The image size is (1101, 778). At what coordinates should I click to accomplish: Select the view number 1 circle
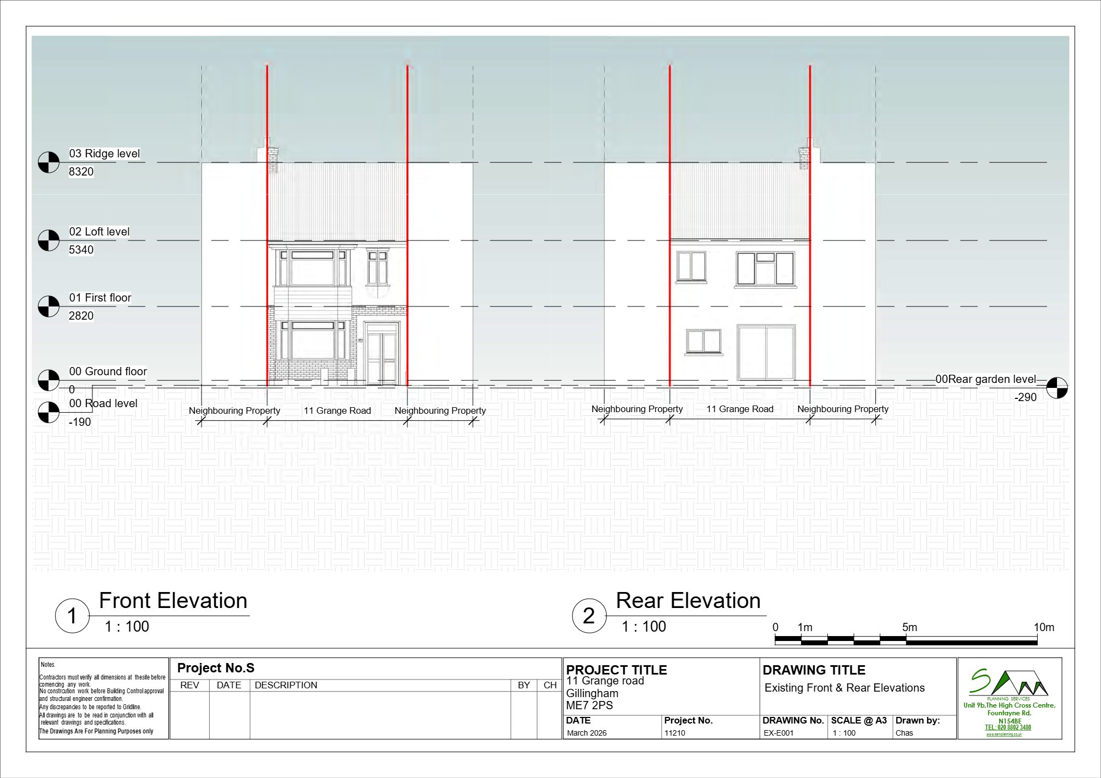point(72,616)
